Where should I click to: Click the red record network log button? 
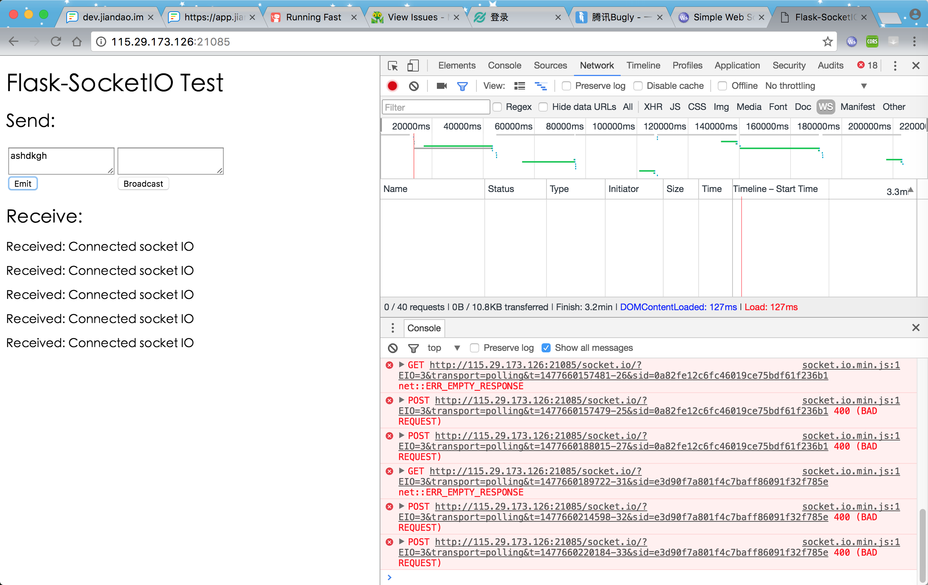392,86
